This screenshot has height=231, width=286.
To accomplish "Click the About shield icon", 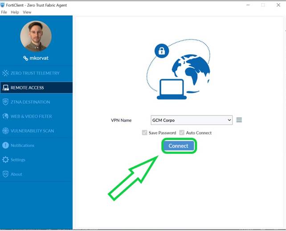I will [5, 174].
